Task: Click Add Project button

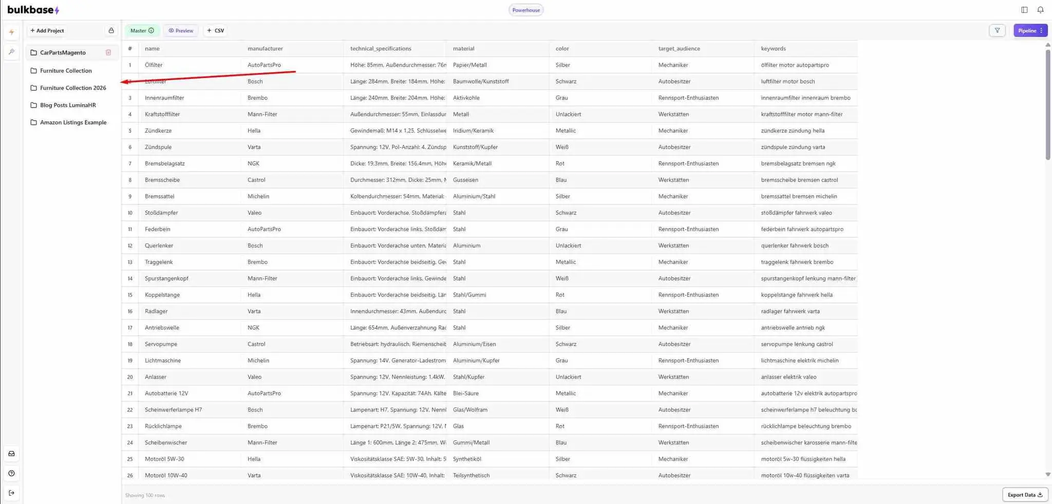Action: pos(47,30)
